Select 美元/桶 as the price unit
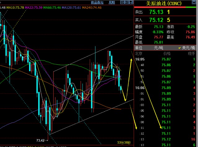Screen dimensions: 198x147 coord(187,48)
